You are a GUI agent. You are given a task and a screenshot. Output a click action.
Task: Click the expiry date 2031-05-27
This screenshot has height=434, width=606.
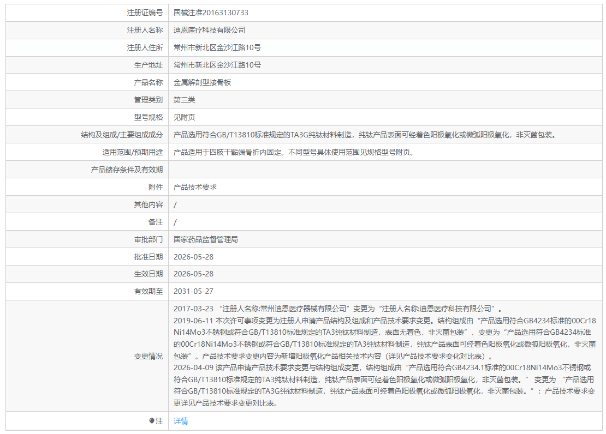pos(193,291)
